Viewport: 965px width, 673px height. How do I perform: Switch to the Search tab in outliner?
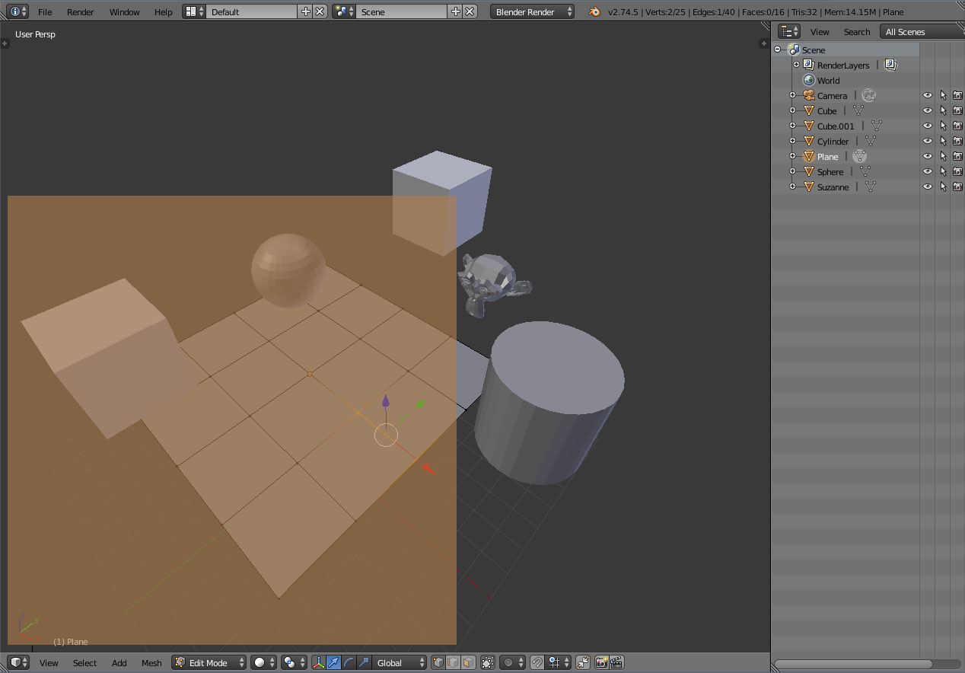click(x=857, y=31)
